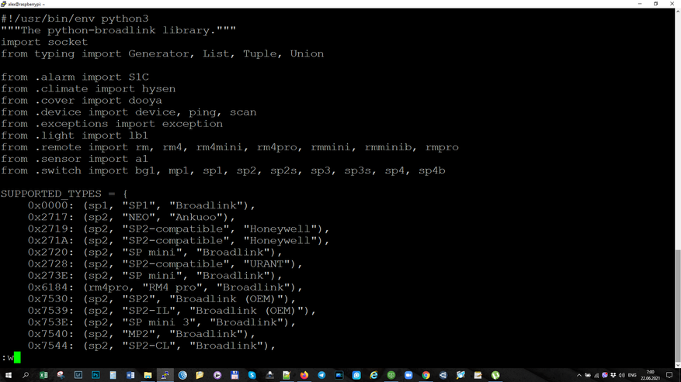
Task: Click the 'dooya' import name
Action: tap(145, 101)
